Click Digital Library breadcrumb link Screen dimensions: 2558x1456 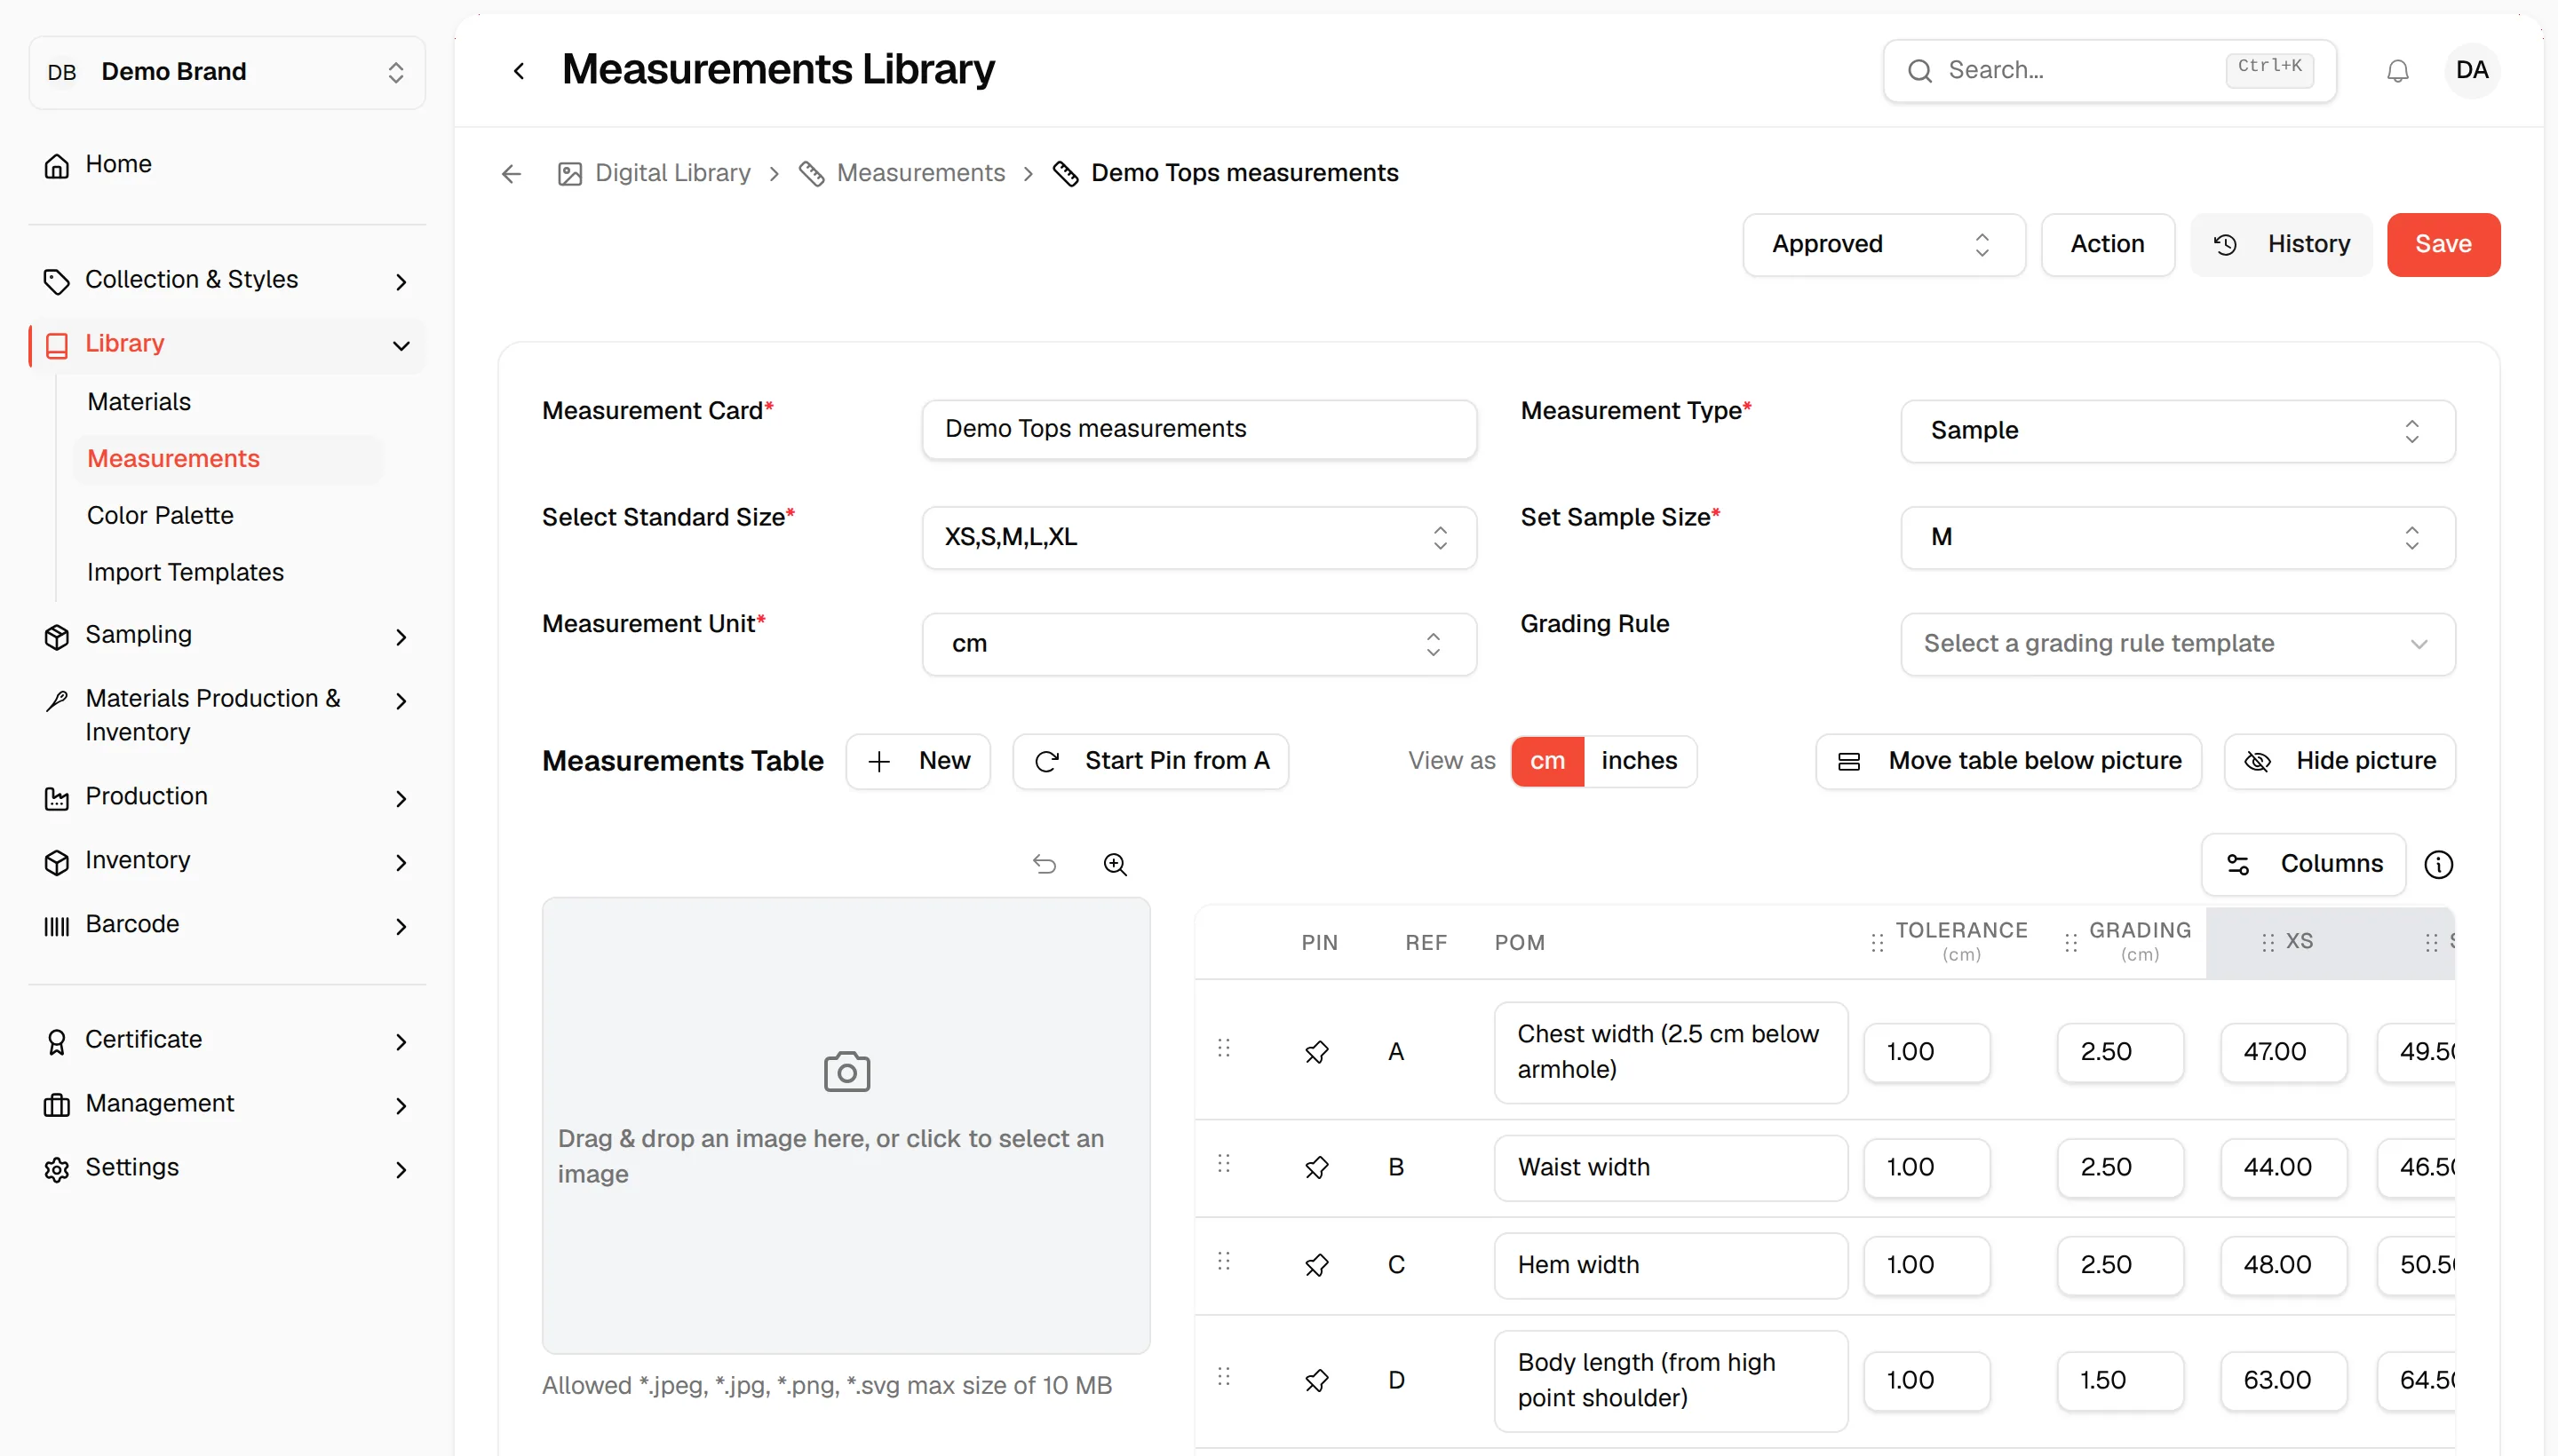click(x=653, y=174)
